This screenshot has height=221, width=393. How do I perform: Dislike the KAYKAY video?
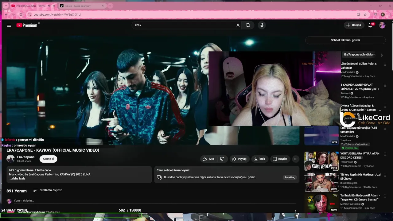[x=222, y=159]
